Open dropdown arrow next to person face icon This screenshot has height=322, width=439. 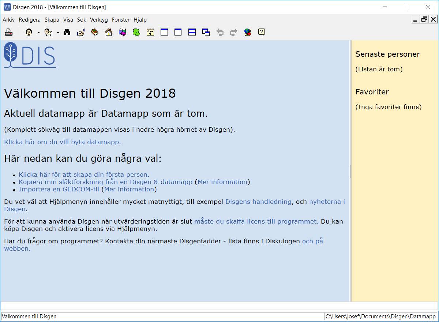point(38,32)
